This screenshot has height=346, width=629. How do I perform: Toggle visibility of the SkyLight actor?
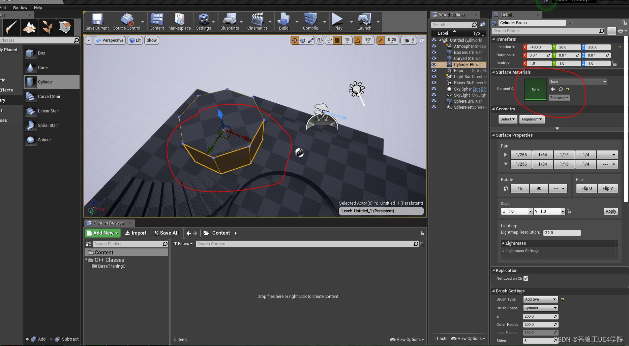tap(434, 95)
